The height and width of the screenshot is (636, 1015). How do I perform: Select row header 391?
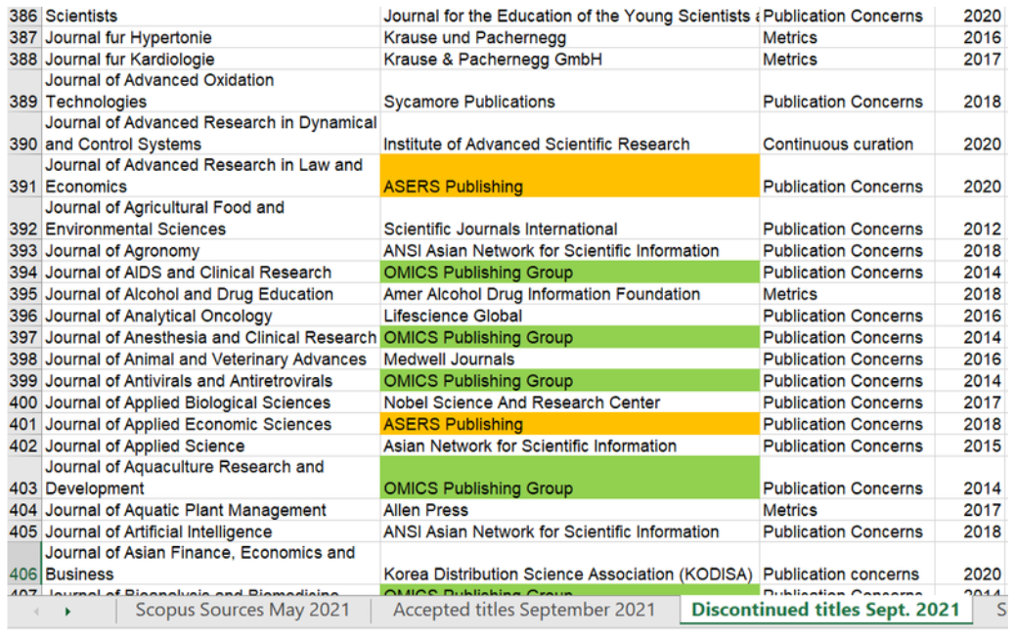(x=23, y=176)
